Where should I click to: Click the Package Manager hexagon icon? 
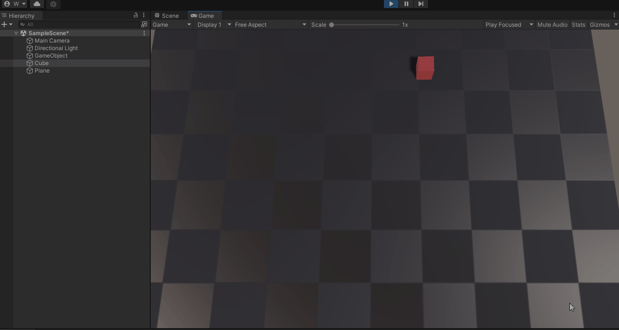coord(53,4)
